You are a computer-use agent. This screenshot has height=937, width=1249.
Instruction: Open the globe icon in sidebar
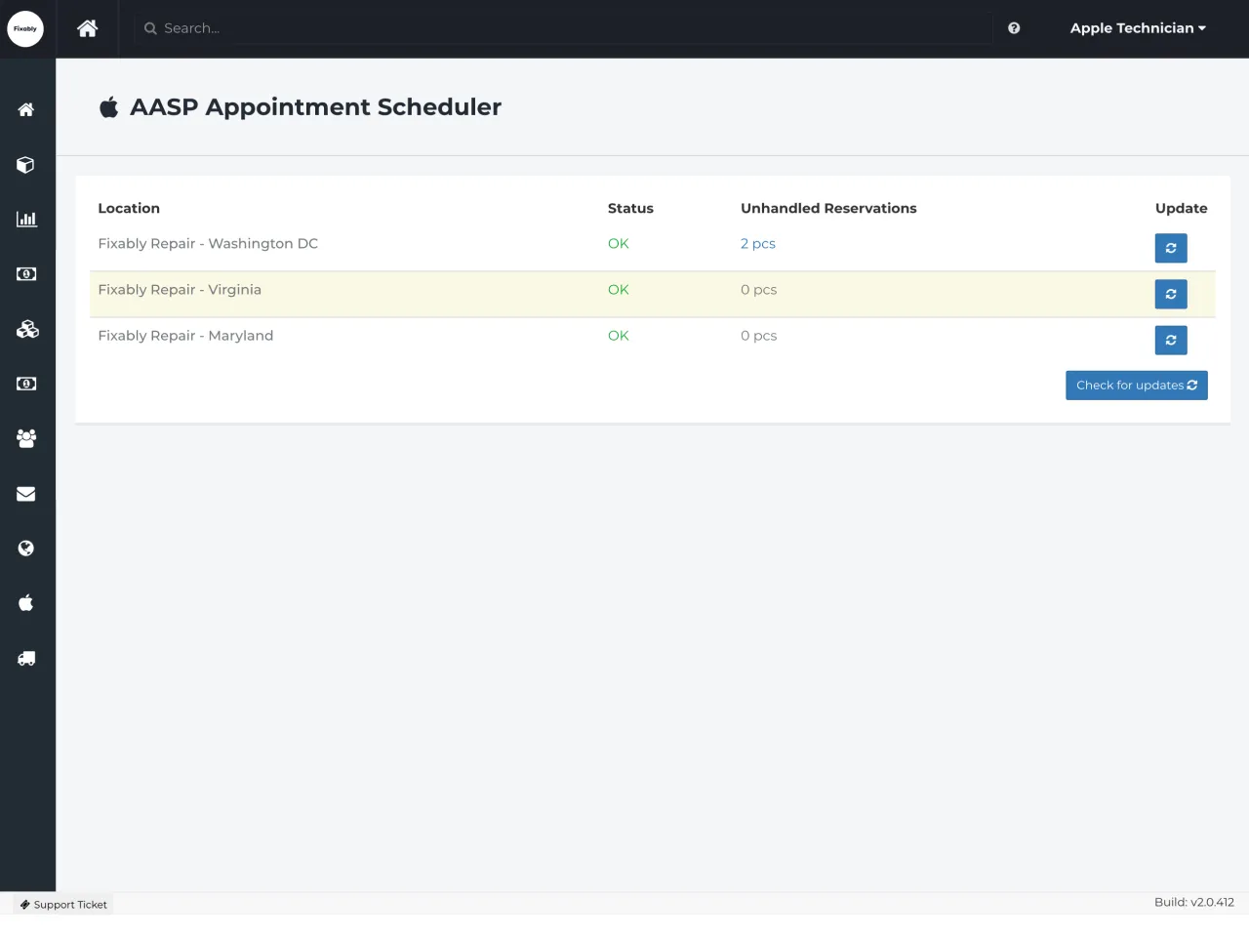pyautogui.click(x=25, y=548)
